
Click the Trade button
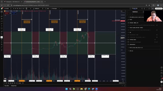153,9
